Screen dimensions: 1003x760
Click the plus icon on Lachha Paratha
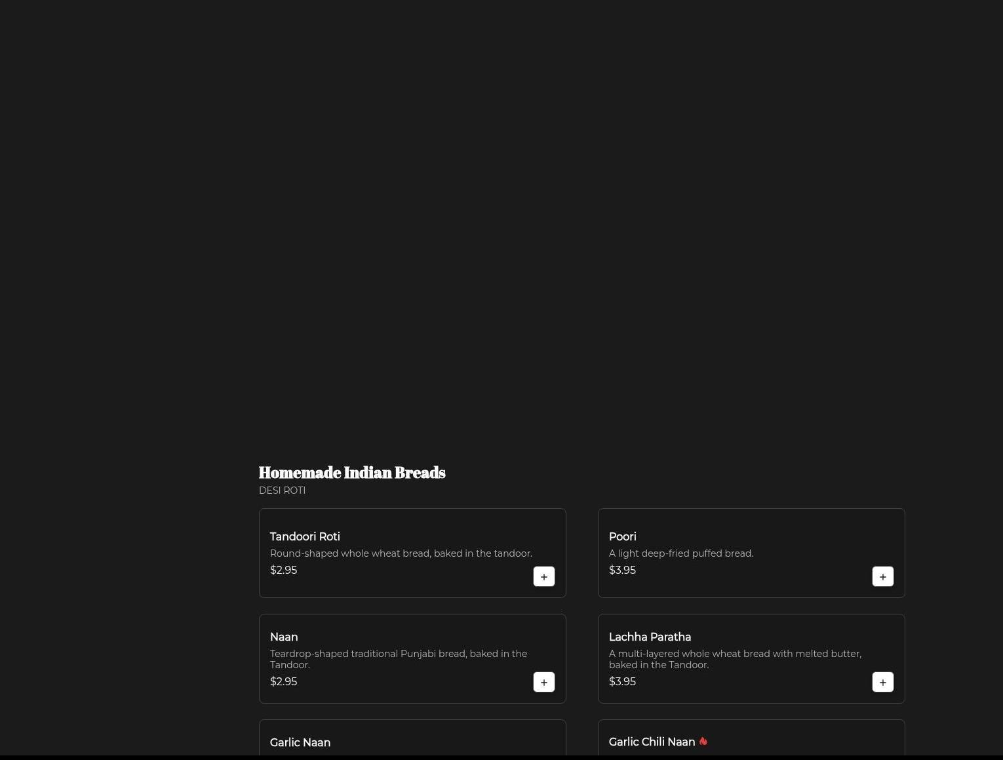(882, 682)
